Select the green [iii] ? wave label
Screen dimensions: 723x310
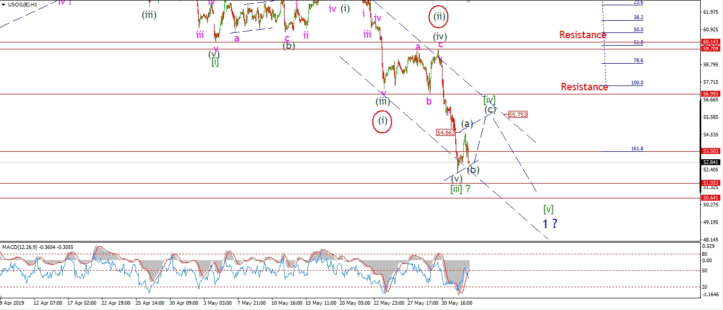tap(460, 189)
